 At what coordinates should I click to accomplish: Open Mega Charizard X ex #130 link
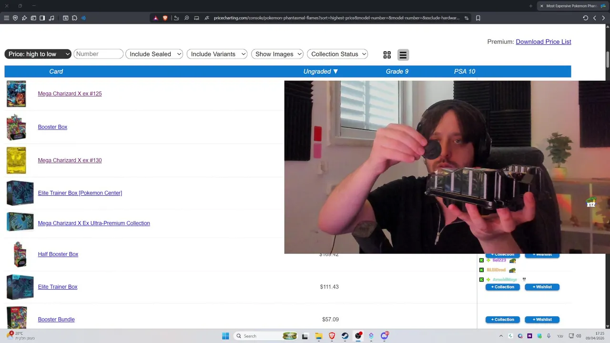coord(70,160)
